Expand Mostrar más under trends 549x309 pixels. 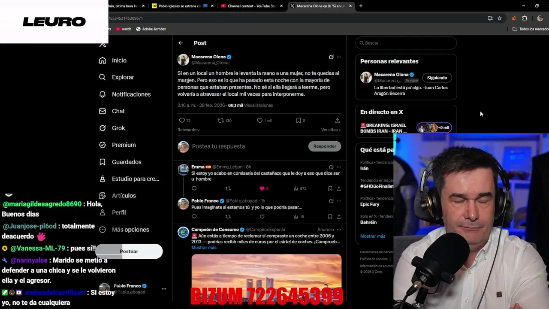(x=373, y=236)
